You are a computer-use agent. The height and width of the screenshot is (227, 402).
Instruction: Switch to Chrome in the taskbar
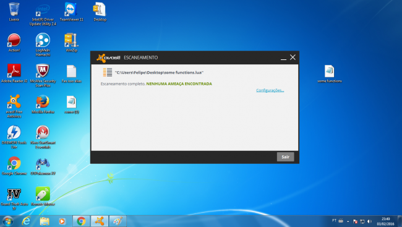pyautogui.click(x=81, y=221)
